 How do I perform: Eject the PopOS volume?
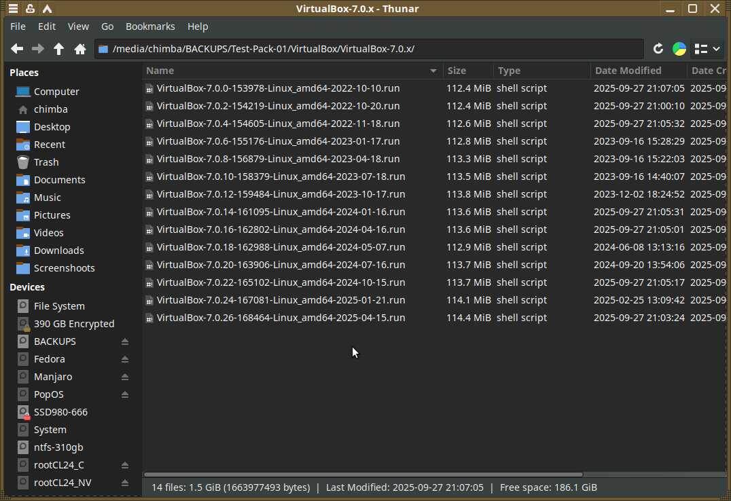pos(125,394)
